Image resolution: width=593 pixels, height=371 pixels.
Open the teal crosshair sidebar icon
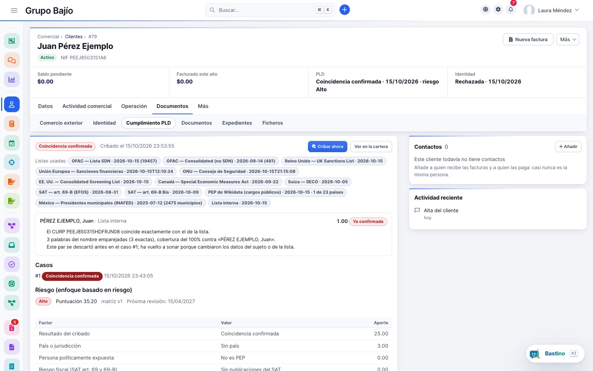[12, 162]
